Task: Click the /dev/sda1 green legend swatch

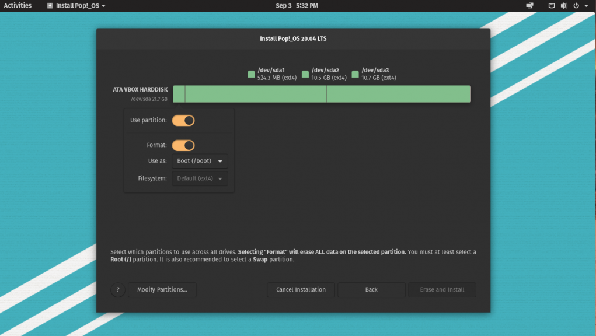Action: tap(251, 74)
